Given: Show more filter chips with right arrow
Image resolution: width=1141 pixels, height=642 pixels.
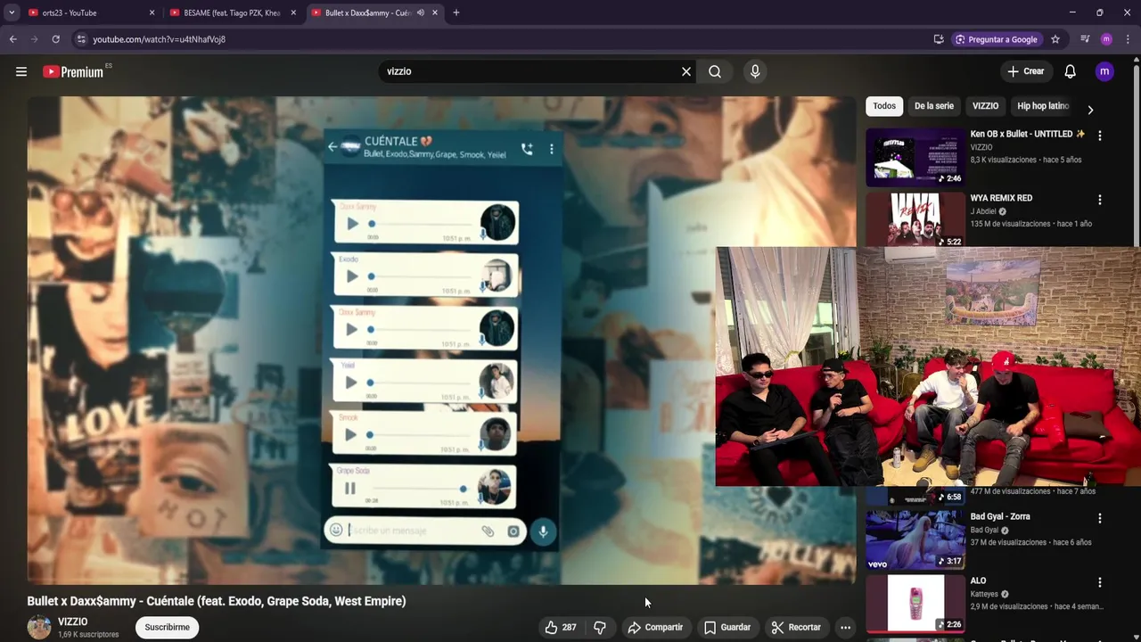Looking at the screenshot, I should [x=1090, y=110].
